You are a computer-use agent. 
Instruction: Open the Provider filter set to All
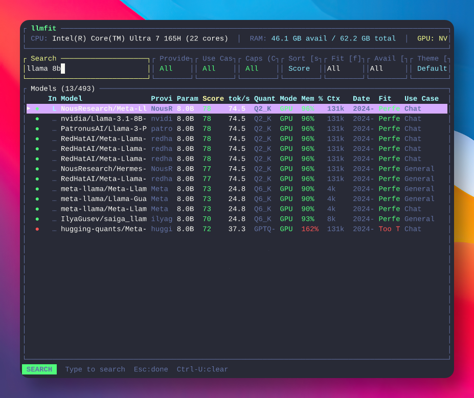(172, 69)
